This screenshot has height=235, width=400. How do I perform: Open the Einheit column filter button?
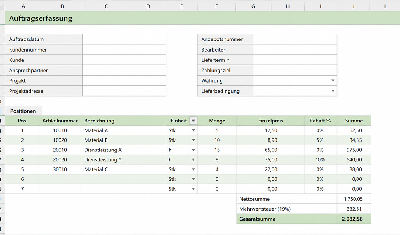194,121
